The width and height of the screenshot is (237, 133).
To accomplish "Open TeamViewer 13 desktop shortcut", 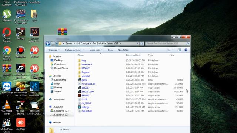I will [x=7, y=89].
